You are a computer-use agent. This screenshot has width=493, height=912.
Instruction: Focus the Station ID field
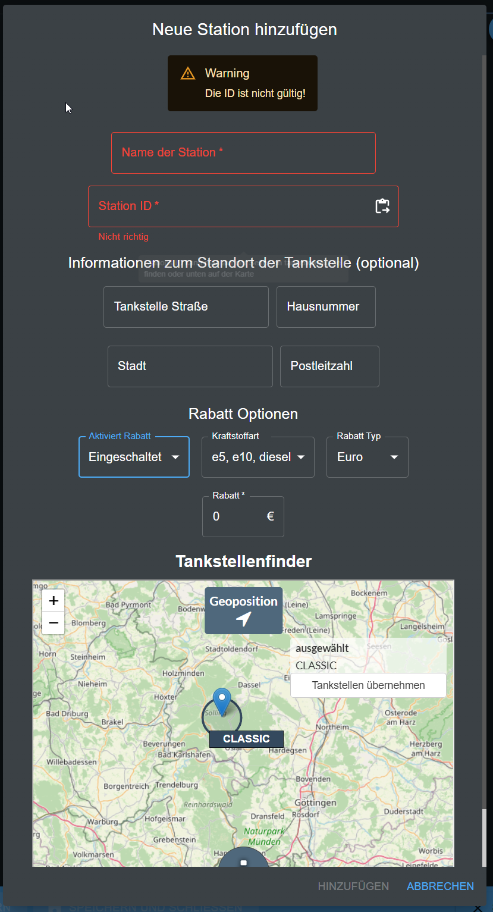coord(243,206)
